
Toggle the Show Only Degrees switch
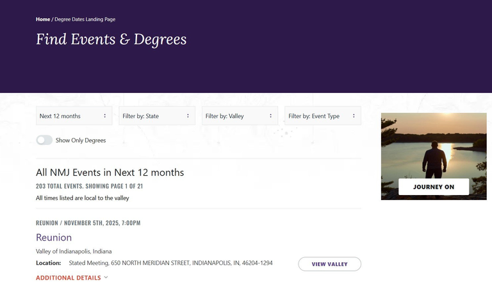pyautogui.click(x=44, y=140)
